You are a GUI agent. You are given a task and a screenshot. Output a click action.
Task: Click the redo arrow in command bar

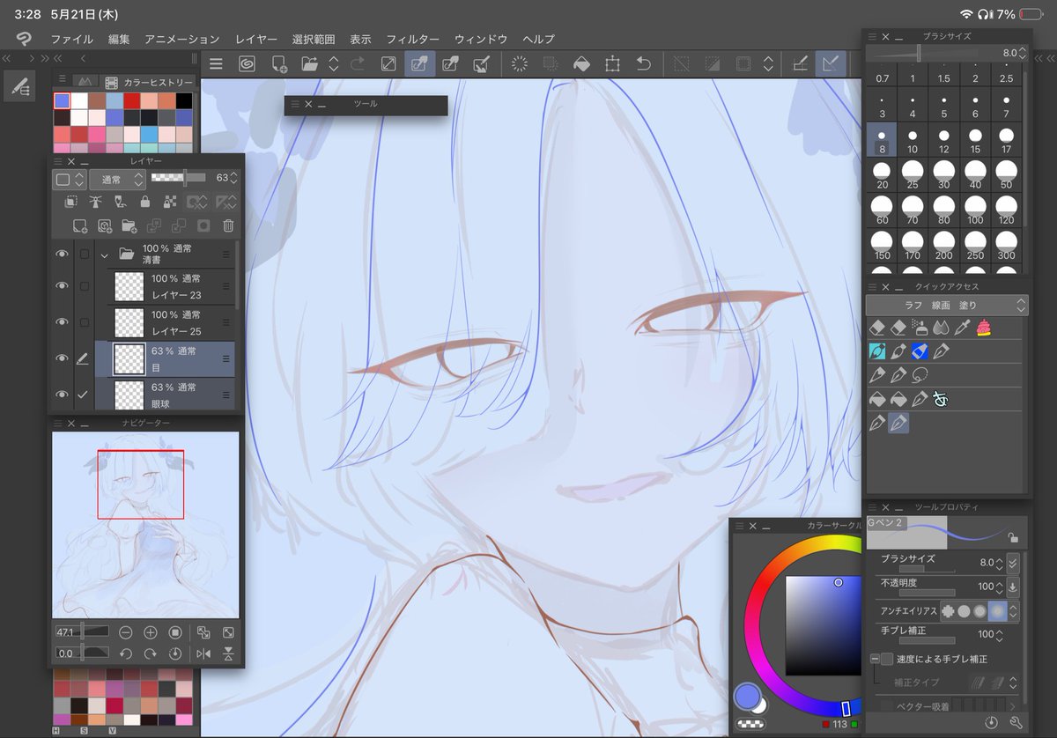point(358,63)
